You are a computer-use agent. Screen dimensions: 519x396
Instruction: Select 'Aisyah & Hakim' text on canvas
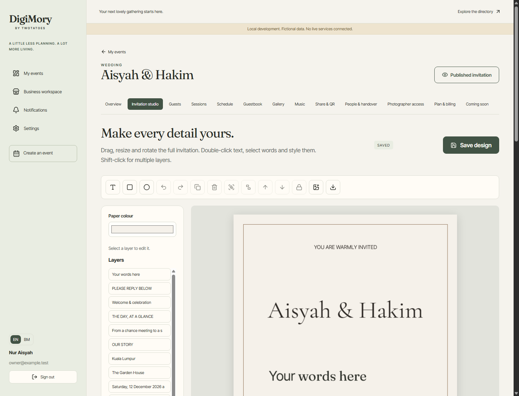(x=345, y=311)
